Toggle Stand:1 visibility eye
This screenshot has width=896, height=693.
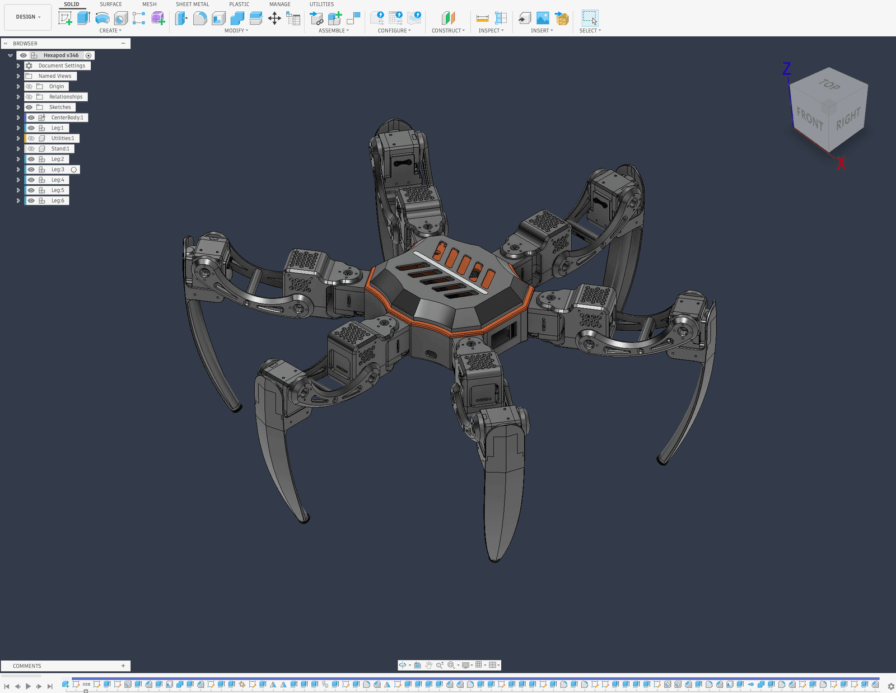click(31, 149)
